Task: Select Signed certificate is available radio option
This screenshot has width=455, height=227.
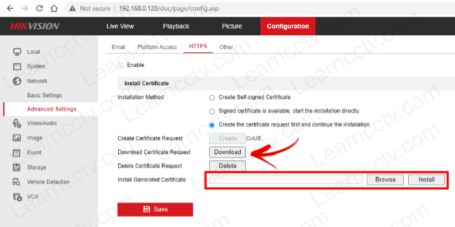Action: point(212,112)
